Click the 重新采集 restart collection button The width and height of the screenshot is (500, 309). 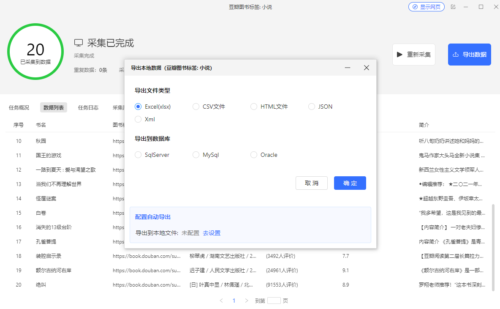click(x=413, y=55)
